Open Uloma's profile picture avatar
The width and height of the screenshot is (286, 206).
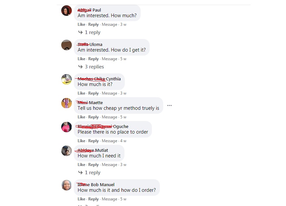tap(67, 45)
